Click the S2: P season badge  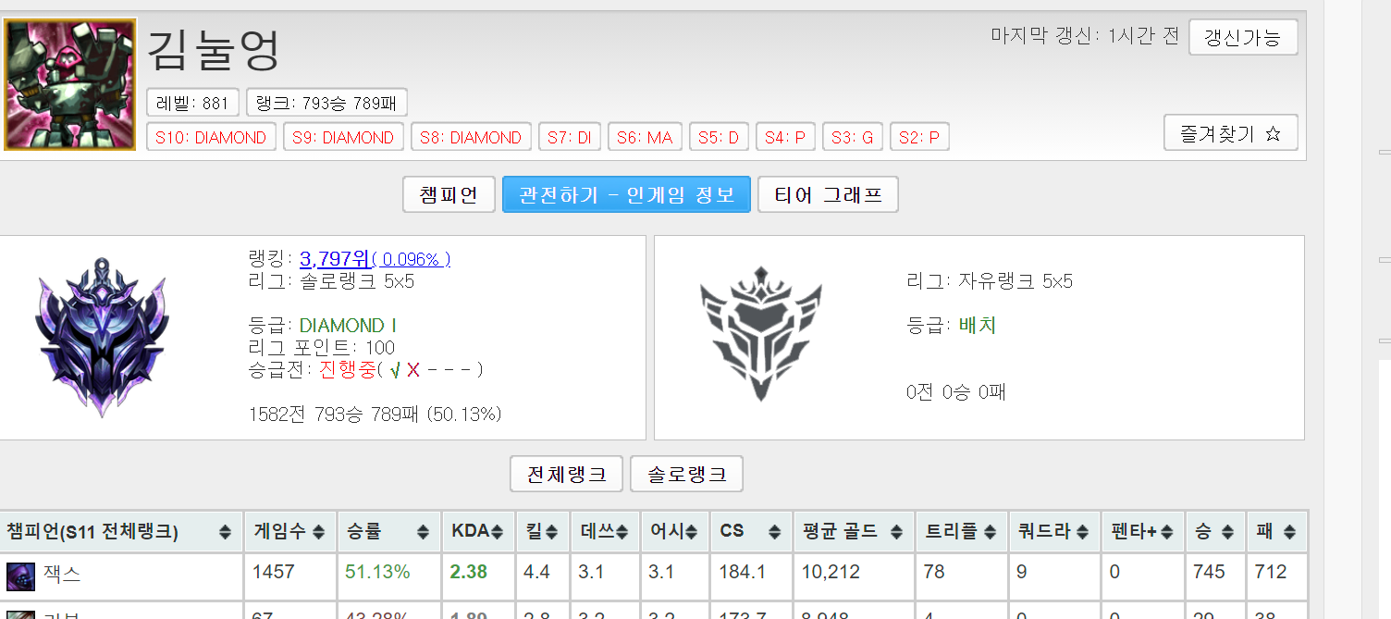click(x=919, y=137)
